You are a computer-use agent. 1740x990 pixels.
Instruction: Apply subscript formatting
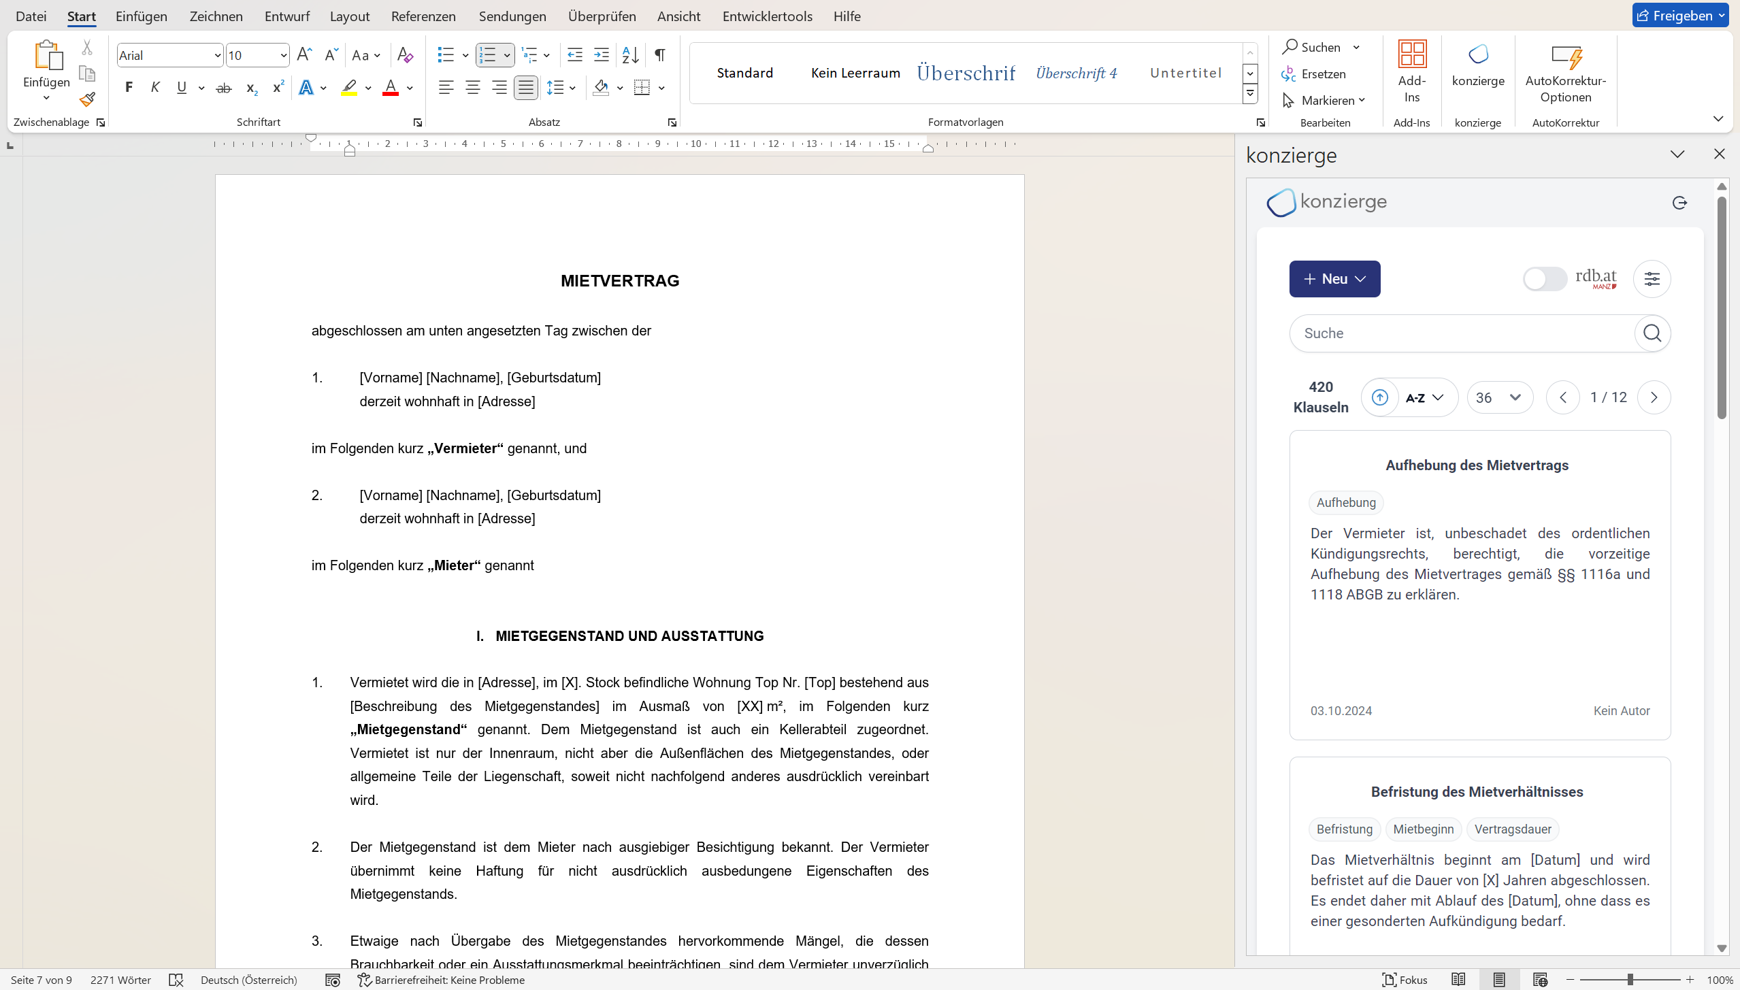(x=251, y=88)
